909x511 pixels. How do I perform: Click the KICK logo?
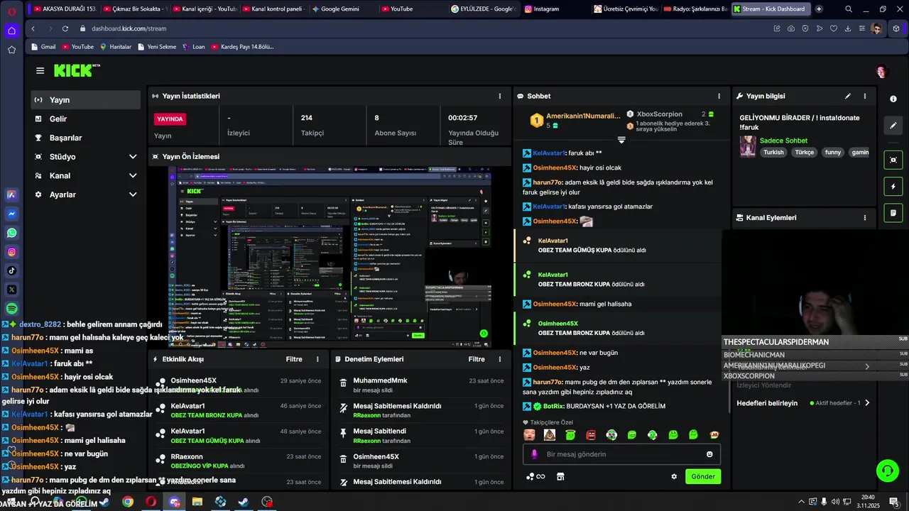[77, 70]
